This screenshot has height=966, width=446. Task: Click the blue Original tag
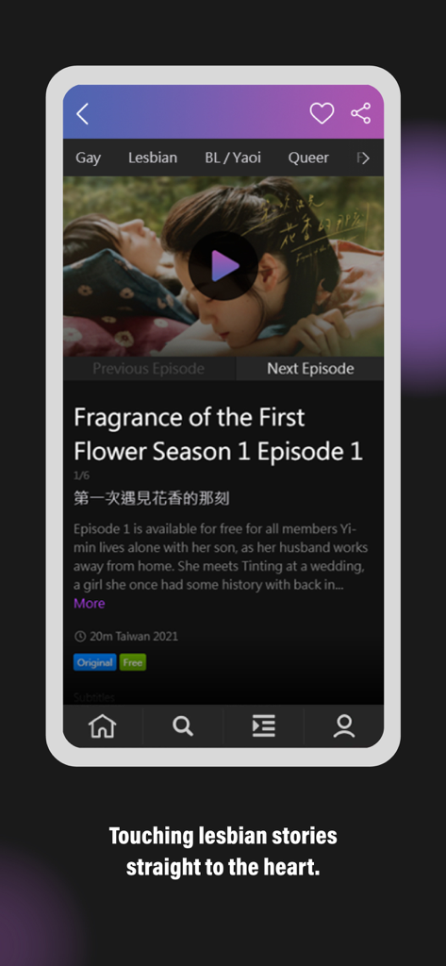tap(95, 662)
